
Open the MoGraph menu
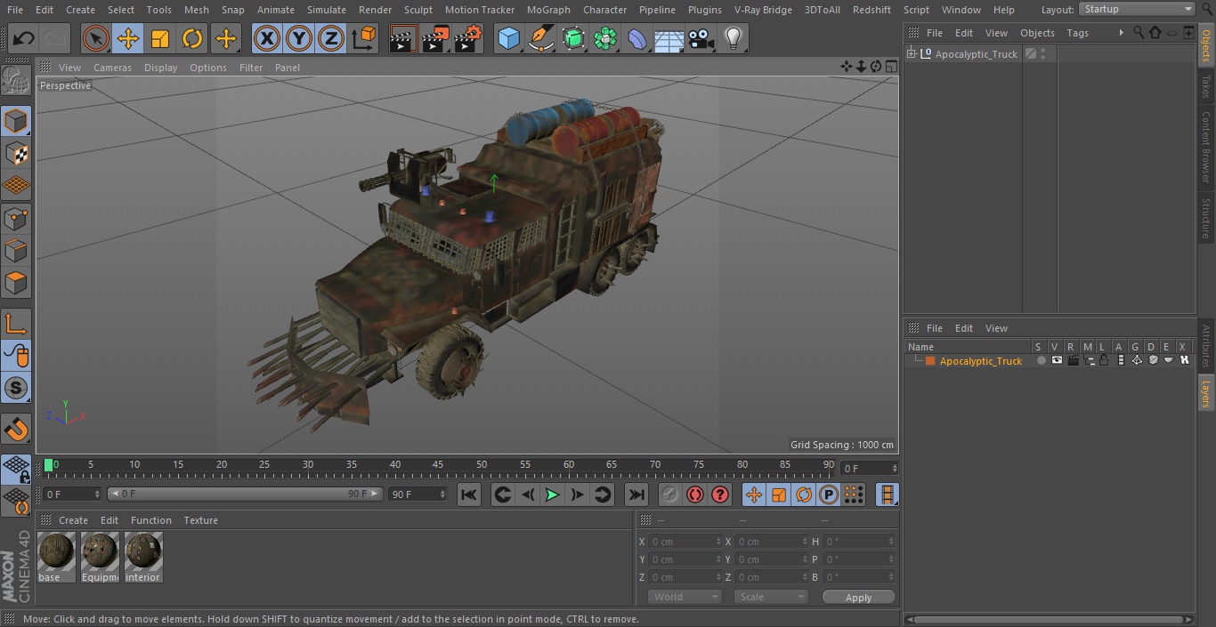pos(548,10)
